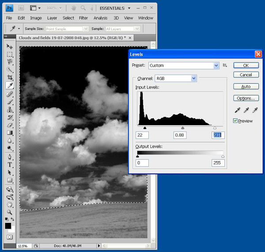Select the Type tool
This screenshot has height=252, width=265.
point(10,165)
